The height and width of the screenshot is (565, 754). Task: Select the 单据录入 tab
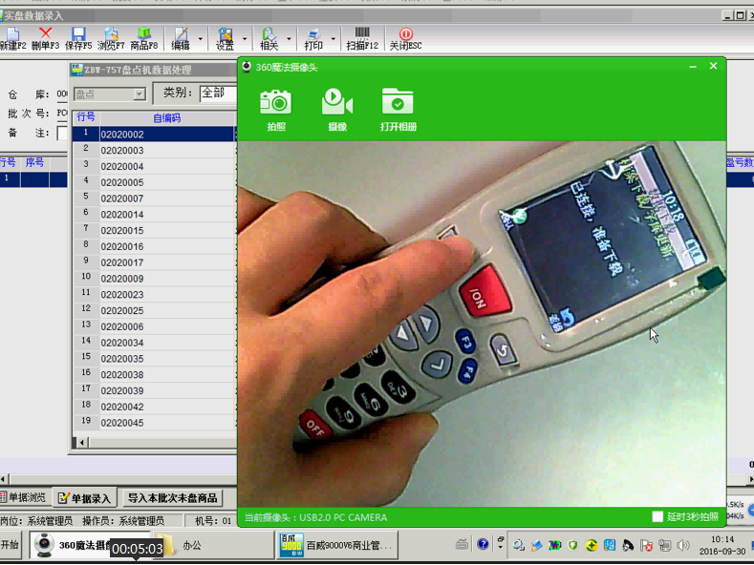click(x=85, y=497)
